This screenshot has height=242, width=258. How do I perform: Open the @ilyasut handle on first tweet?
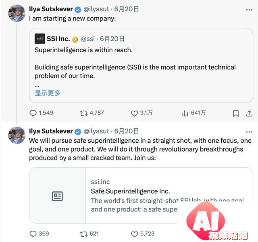coord(96,9)
